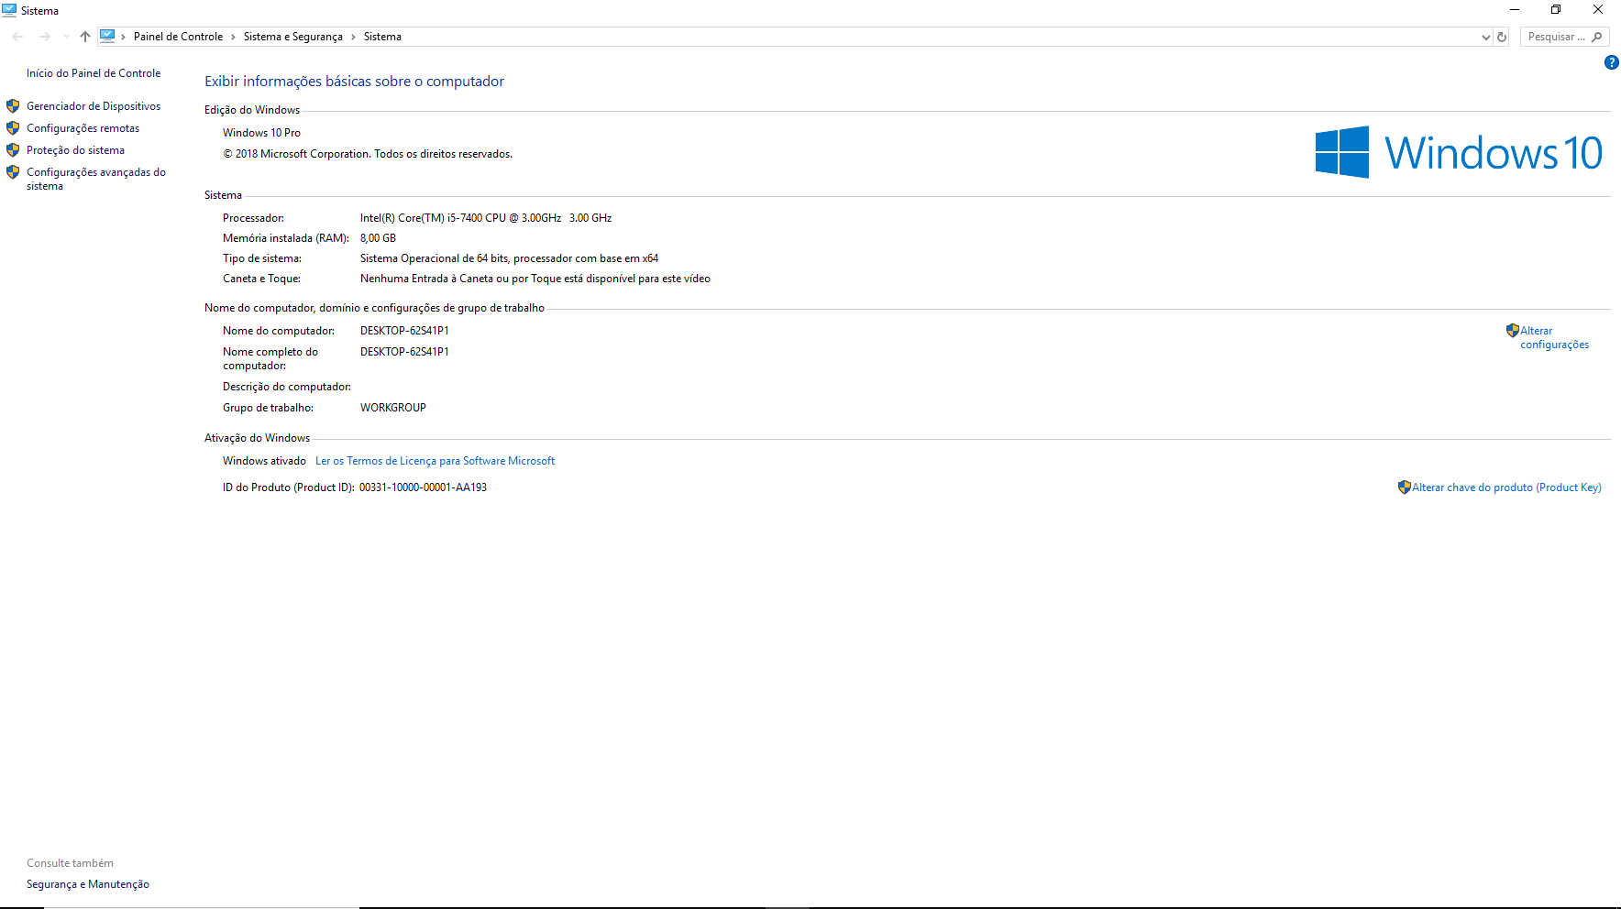Restore down the Sistema window

pyautogui.click(x=1556, y=10)
